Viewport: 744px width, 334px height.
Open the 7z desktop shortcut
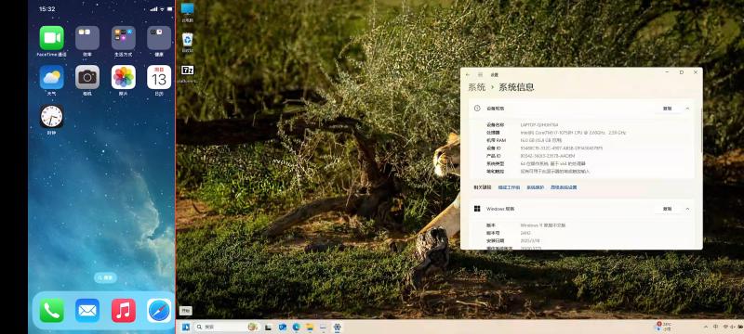coord(188,71)
